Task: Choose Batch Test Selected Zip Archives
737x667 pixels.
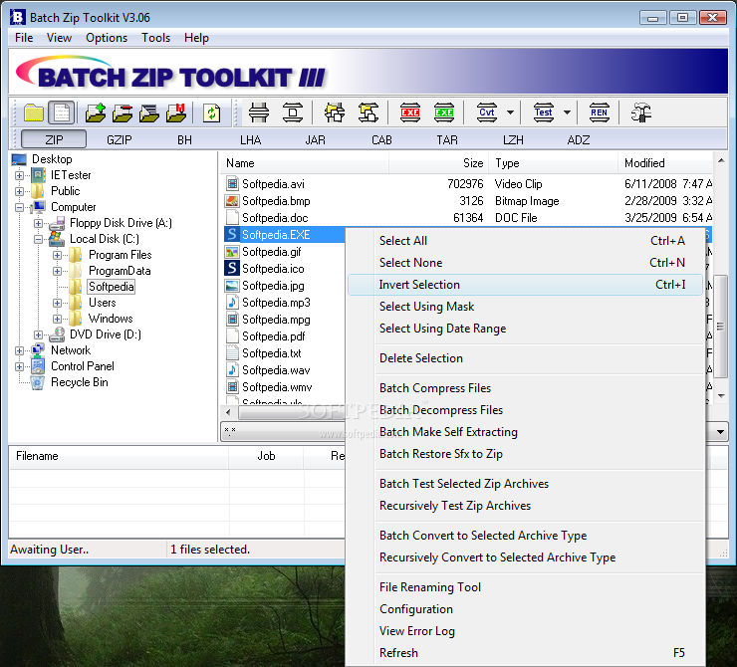Action: (x=525, y=484)
